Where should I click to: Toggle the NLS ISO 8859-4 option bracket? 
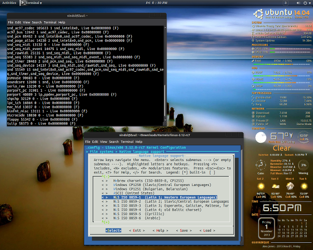[x=104, y=210]
